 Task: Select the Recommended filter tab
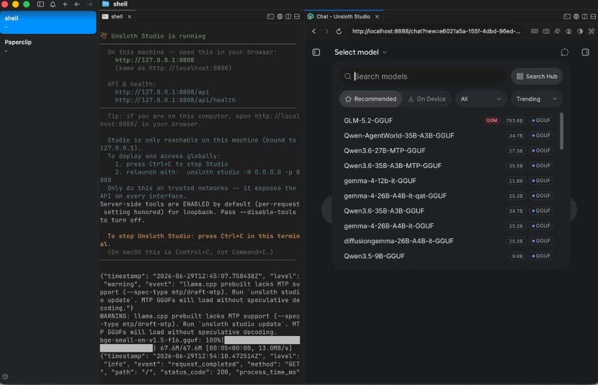(370, 99)
